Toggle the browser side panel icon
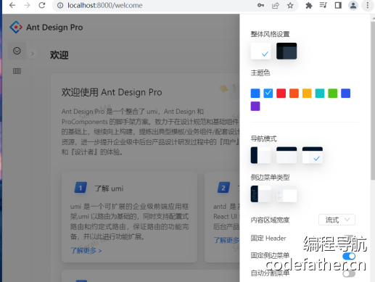The image size is (375, 282). 338,5
